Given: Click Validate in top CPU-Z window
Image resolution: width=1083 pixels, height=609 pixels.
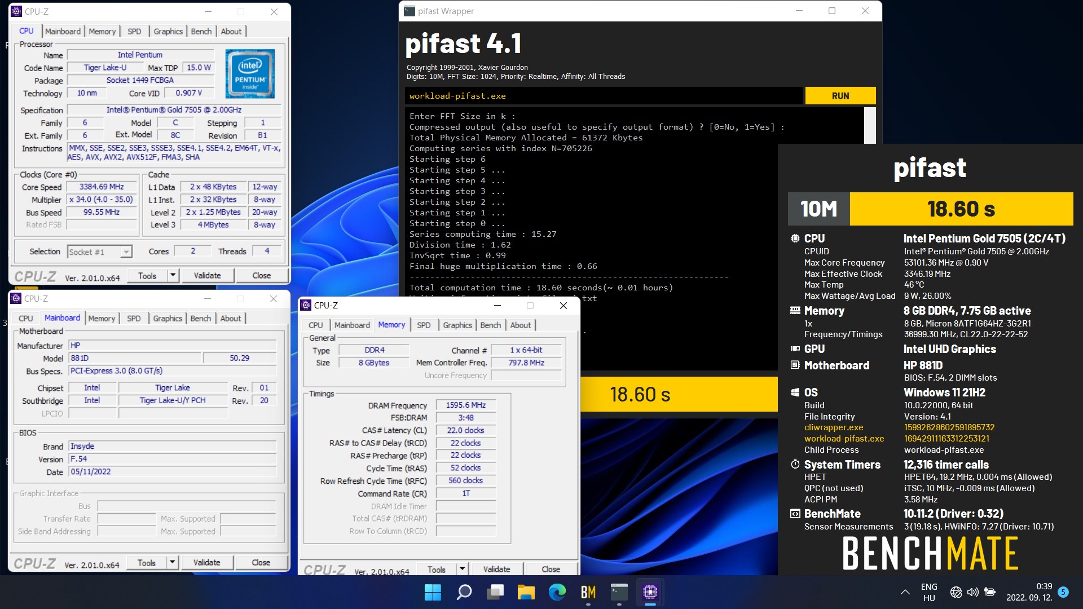Looking at the screenshot, I should tap(207, 275).
